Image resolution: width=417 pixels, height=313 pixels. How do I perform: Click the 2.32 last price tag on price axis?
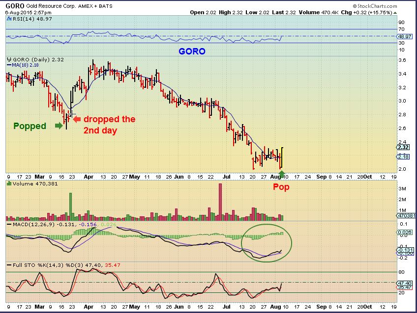click(403, 147)
